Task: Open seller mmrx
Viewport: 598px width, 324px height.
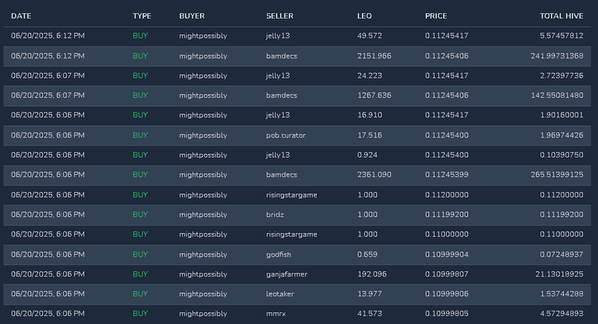Action: pos(276,314)
